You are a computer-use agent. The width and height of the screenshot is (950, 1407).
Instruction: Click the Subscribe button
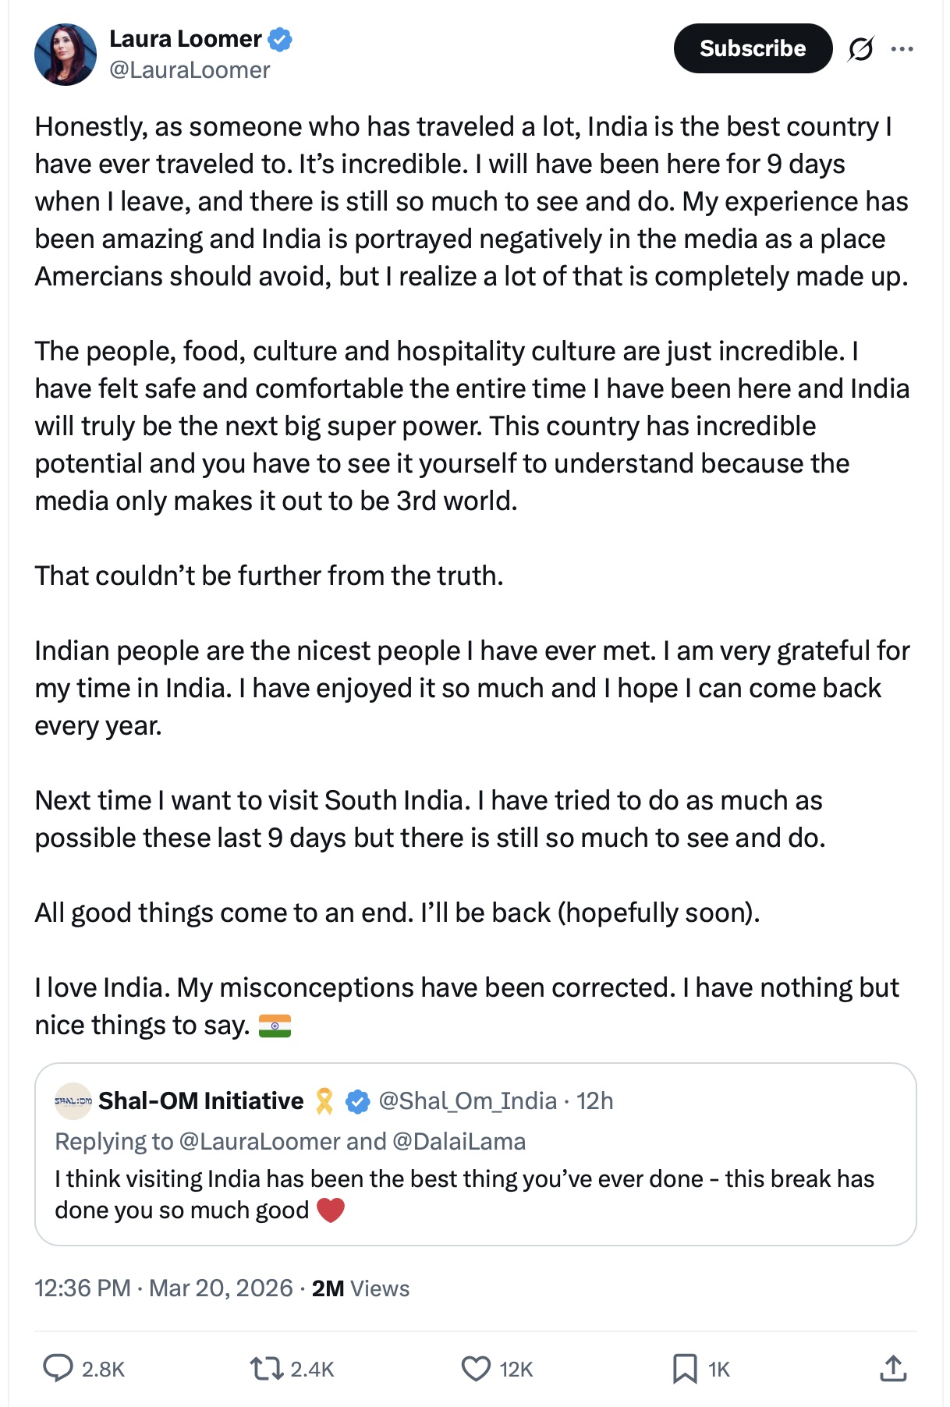[x=753, y=48]
